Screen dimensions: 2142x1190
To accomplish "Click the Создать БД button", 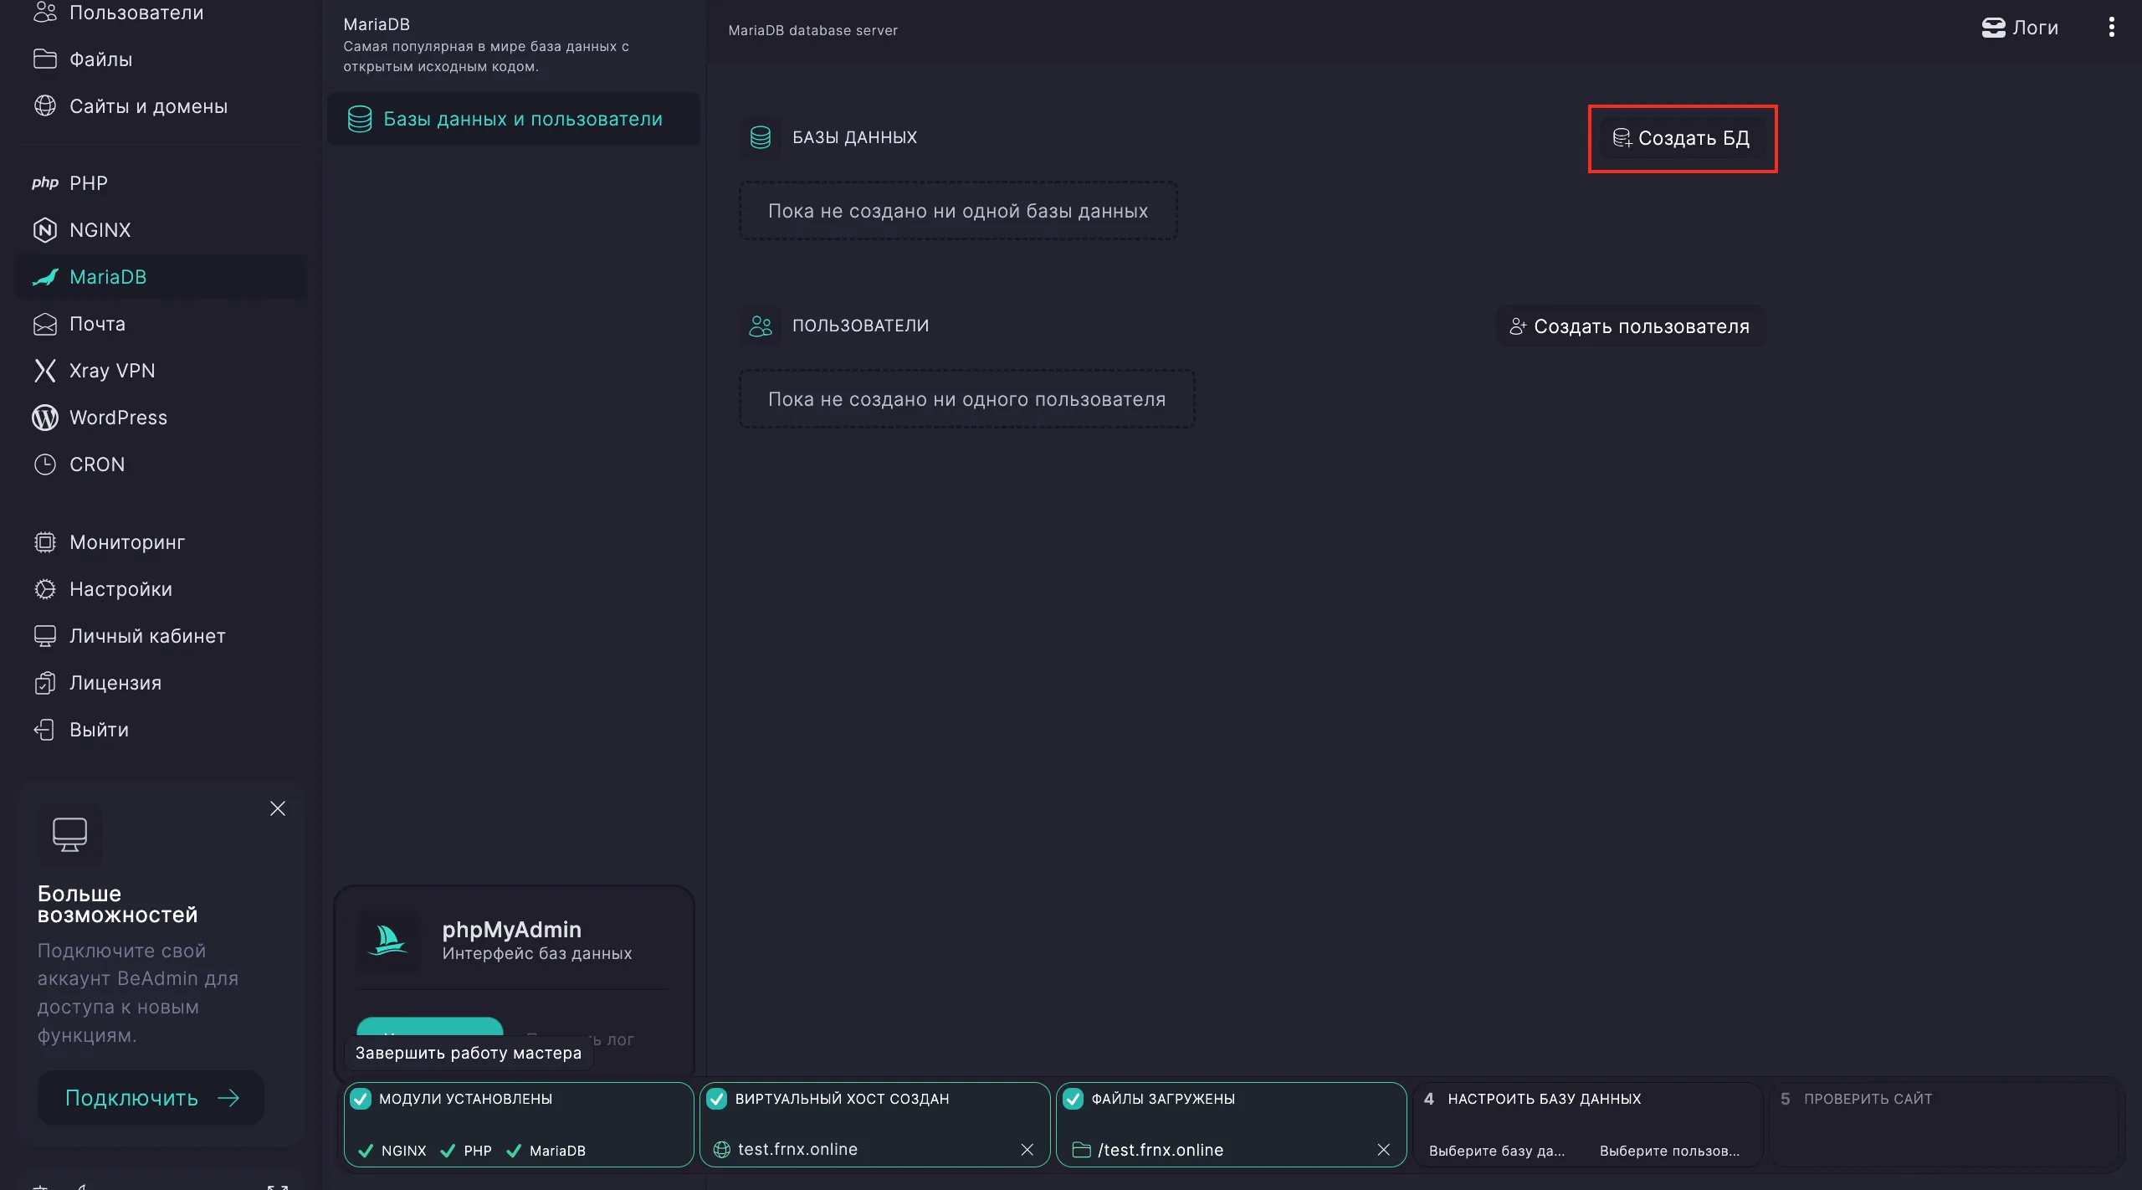I will pyautogui.click(x=1683, y=138).
